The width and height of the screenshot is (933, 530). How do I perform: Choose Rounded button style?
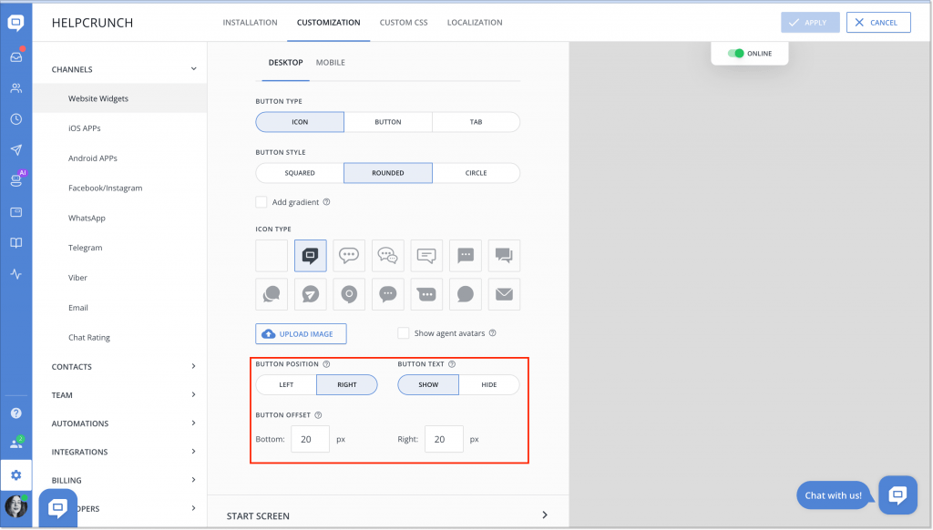(388, 173)
